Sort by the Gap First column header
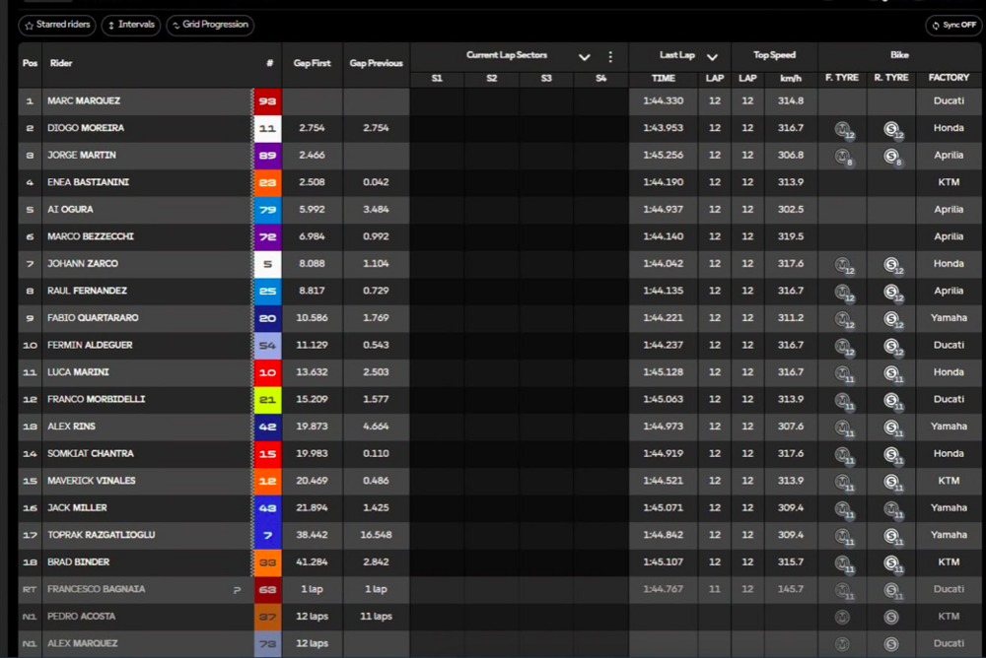The image size is (986, 658). coord(312,63)
